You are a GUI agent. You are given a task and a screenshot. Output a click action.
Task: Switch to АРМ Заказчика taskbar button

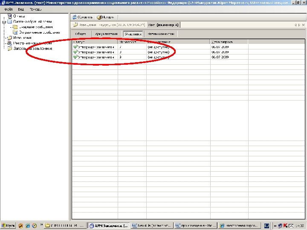pyautogui.click(x=109, y=226)
